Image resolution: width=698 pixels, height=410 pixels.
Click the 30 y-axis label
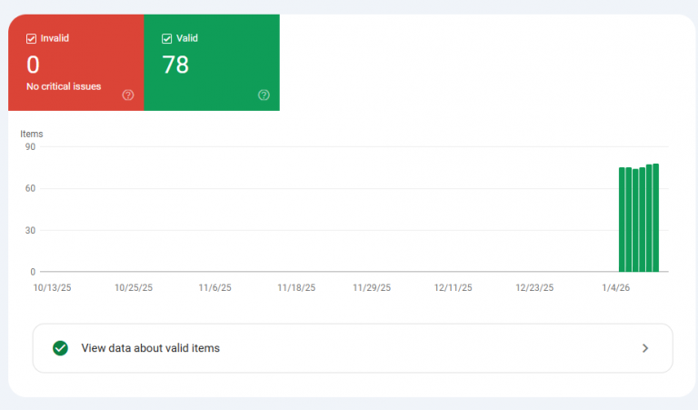[x=30, y=231]
